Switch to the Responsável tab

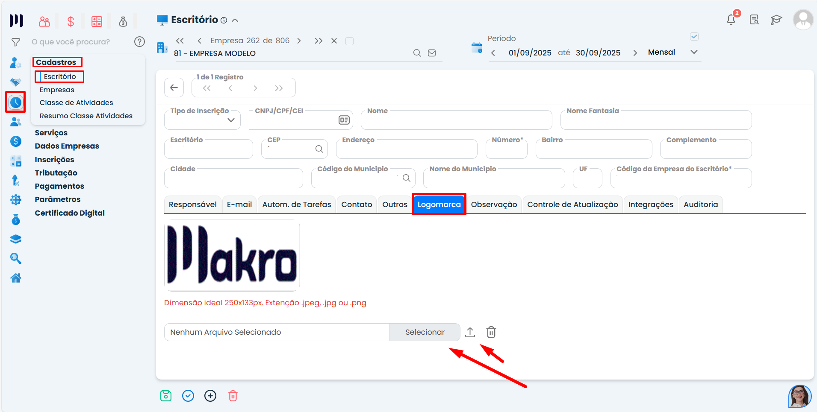[x=192, y=205]
